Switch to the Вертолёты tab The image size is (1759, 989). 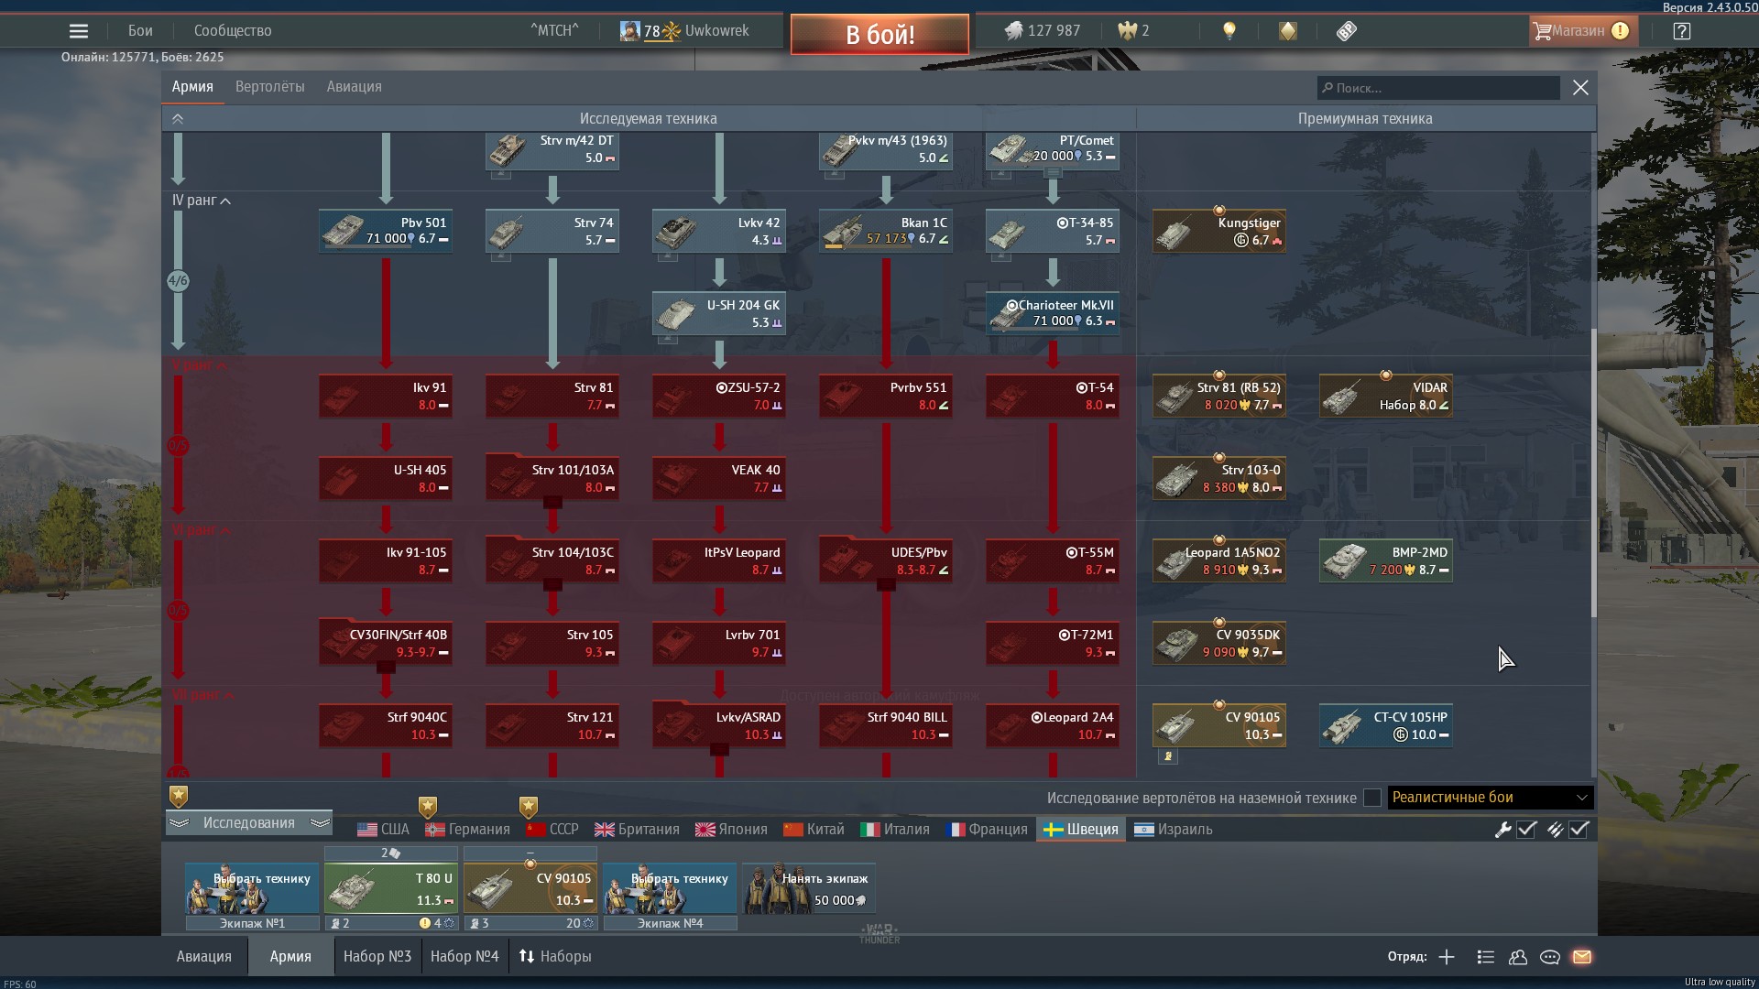coord(269,87)
